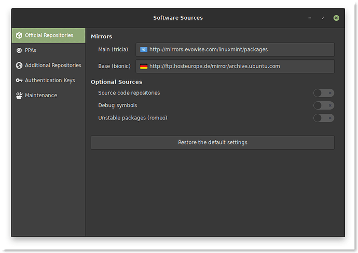Click the PPAs circle icon in sidebar

tap(19, 50)
